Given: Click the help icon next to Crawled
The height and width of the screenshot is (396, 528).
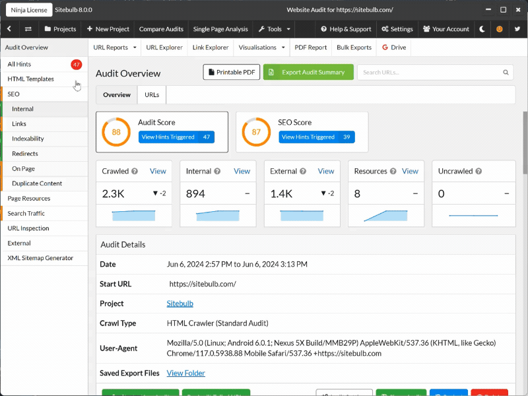Looking at the screenshot, I should pos(135,171).
